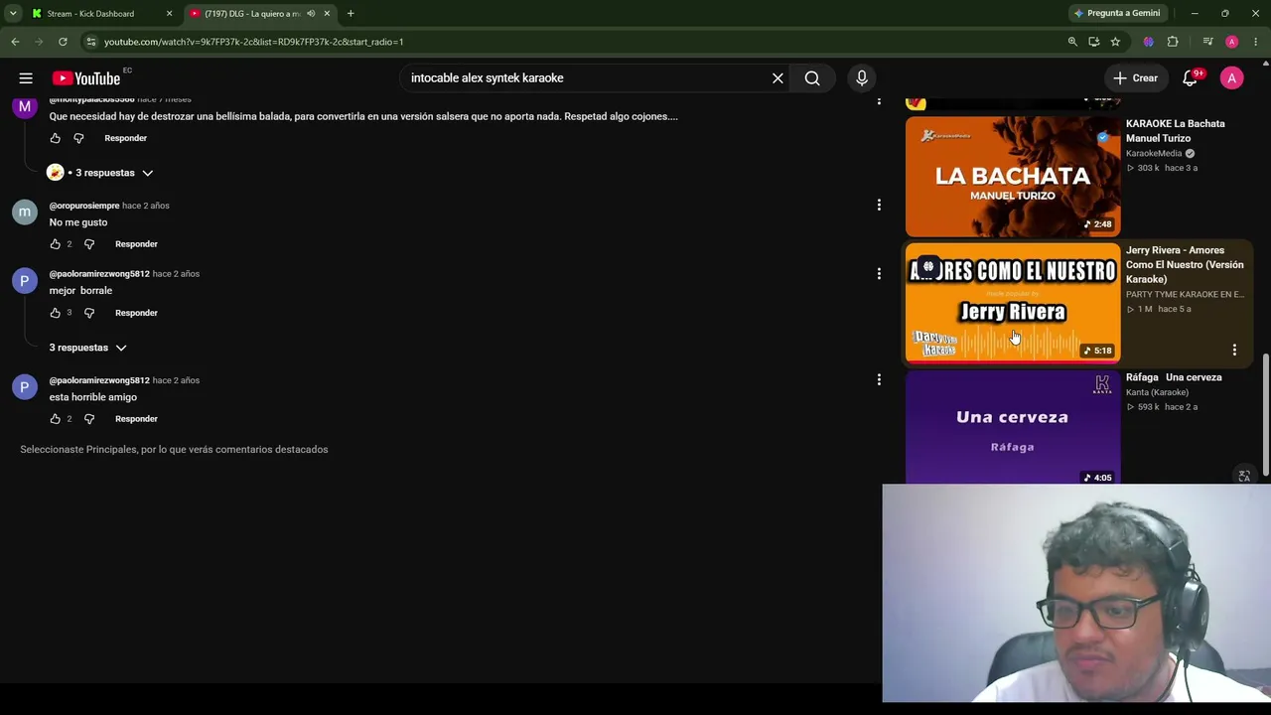Open options for the "mejor borrale" comment
1271x715 pixels.
coord(879,274)
